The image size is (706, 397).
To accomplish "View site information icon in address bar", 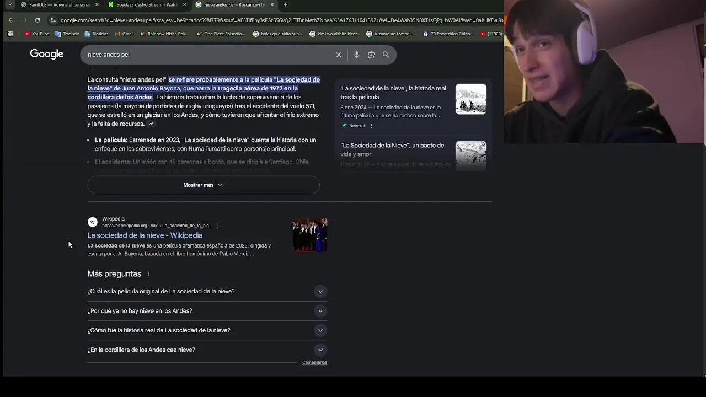I will (53, 20).
